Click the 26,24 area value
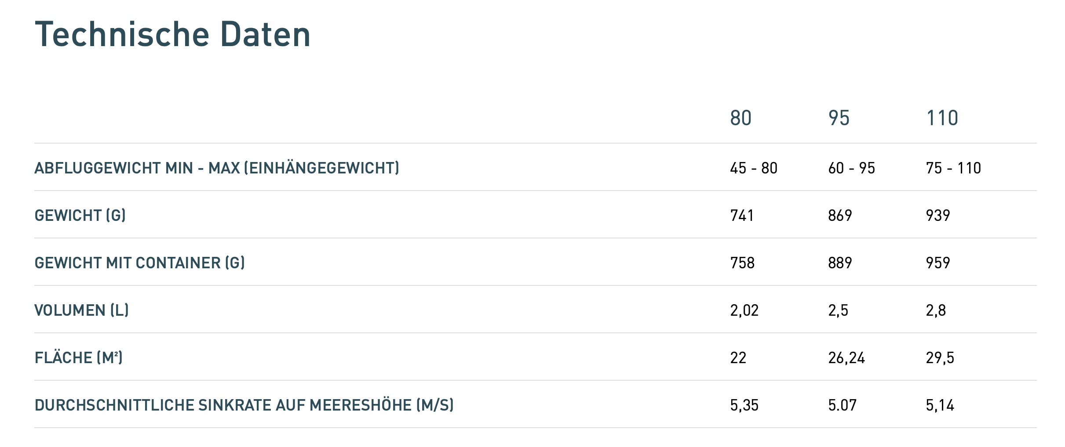 tap(846, 358)
